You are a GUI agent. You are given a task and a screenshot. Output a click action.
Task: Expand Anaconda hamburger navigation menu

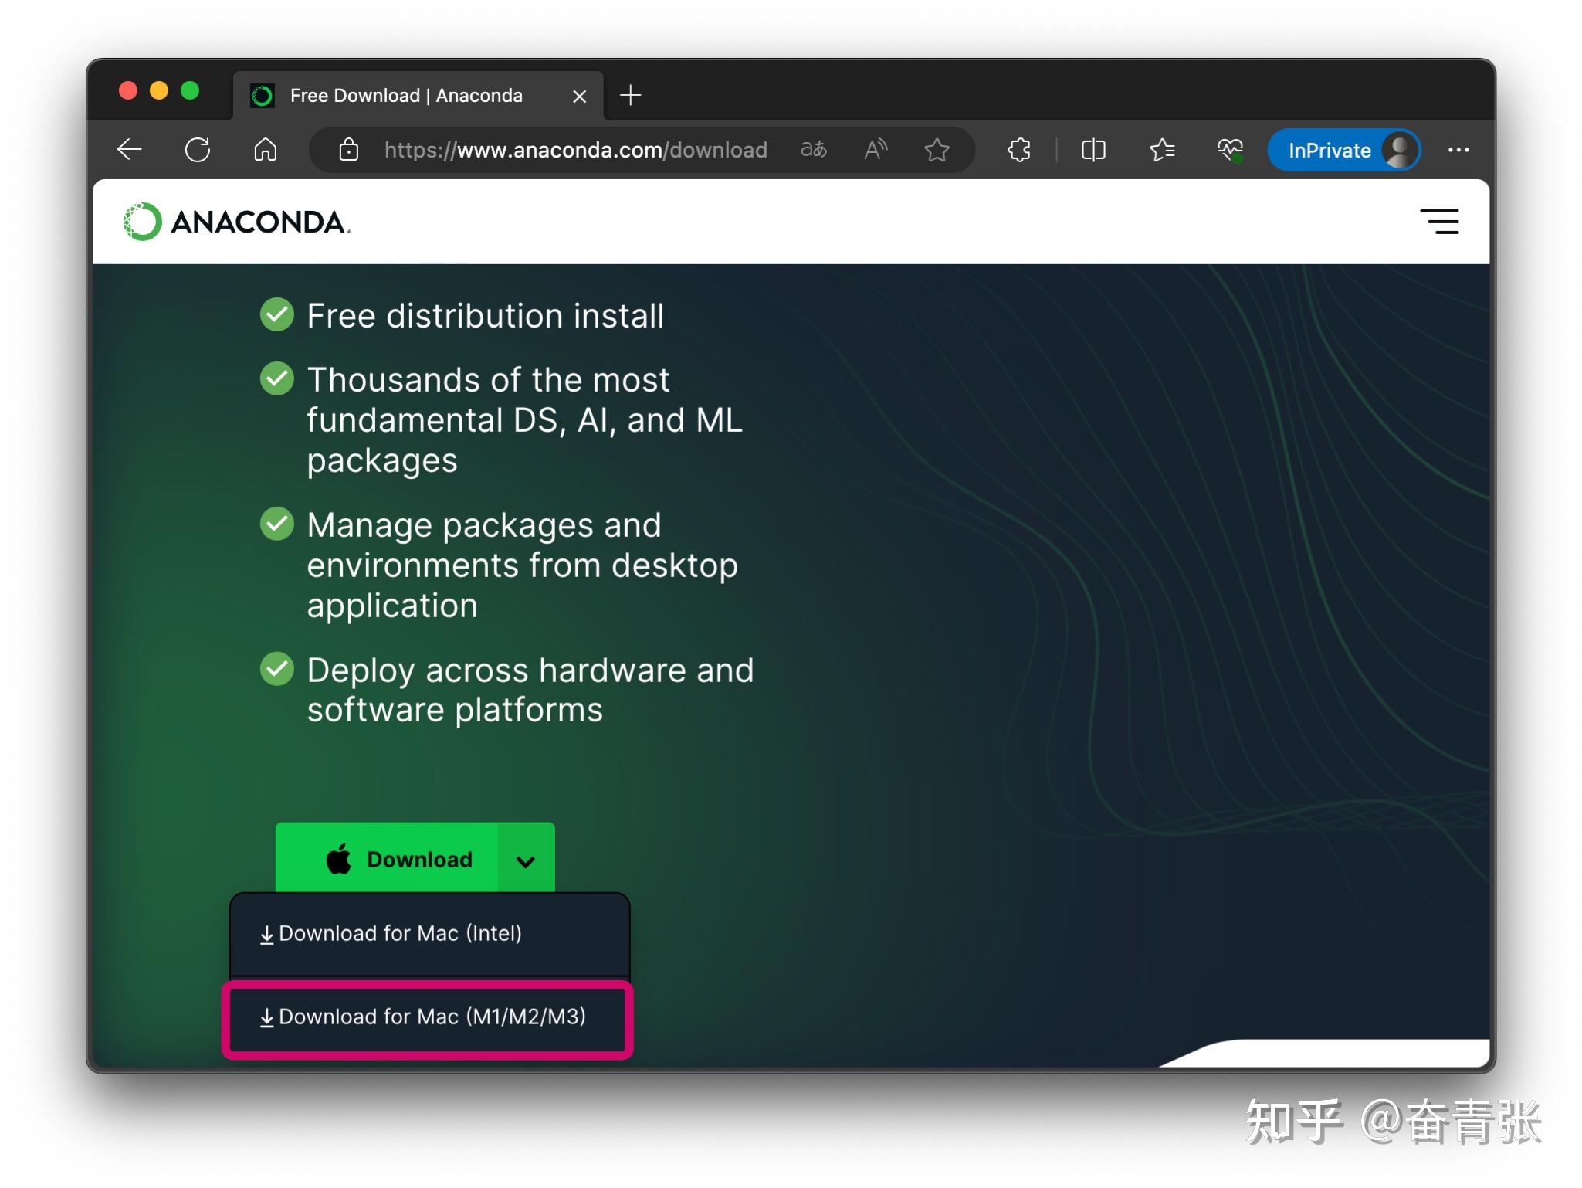tap(1439, 222)
